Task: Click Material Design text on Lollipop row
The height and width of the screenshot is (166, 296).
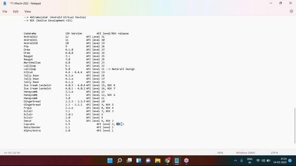Action: click(123, 69)
